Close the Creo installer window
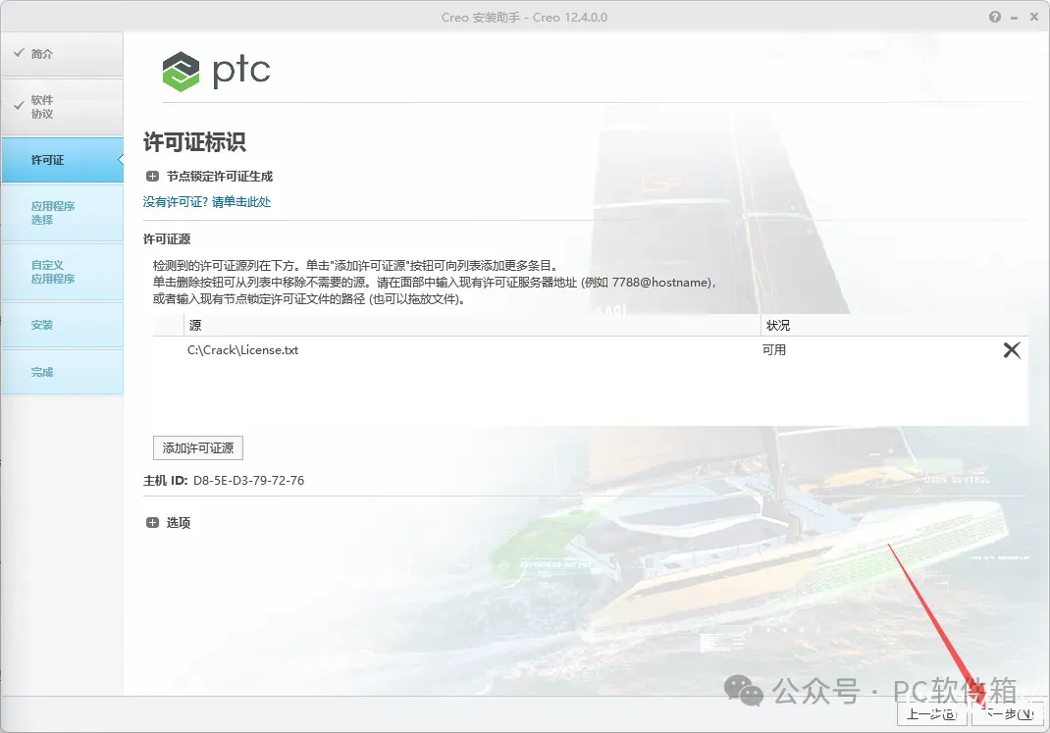This screenshot has height=733, width=1050. 1034,18
